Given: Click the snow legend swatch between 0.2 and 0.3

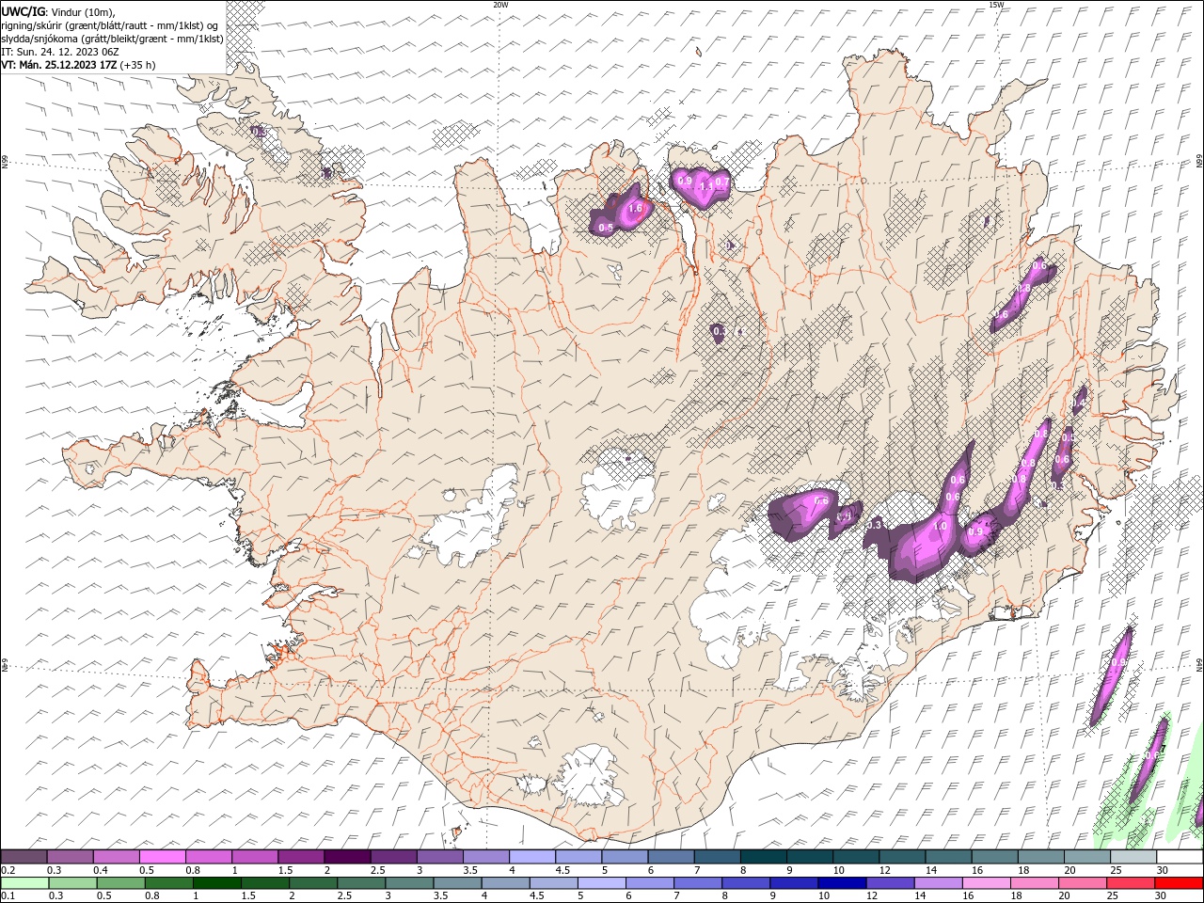Looking at the screenshot, I should [24, 856].
